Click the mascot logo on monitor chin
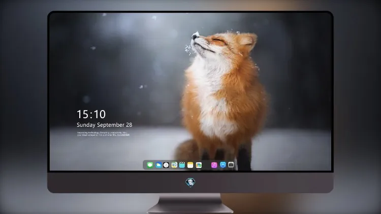This screenshot has height=214, width=381. (190, 182)
